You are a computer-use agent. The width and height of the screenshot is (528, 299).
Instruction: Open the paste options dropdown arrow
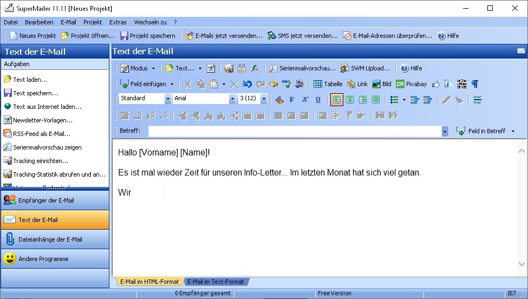(224, 84)
